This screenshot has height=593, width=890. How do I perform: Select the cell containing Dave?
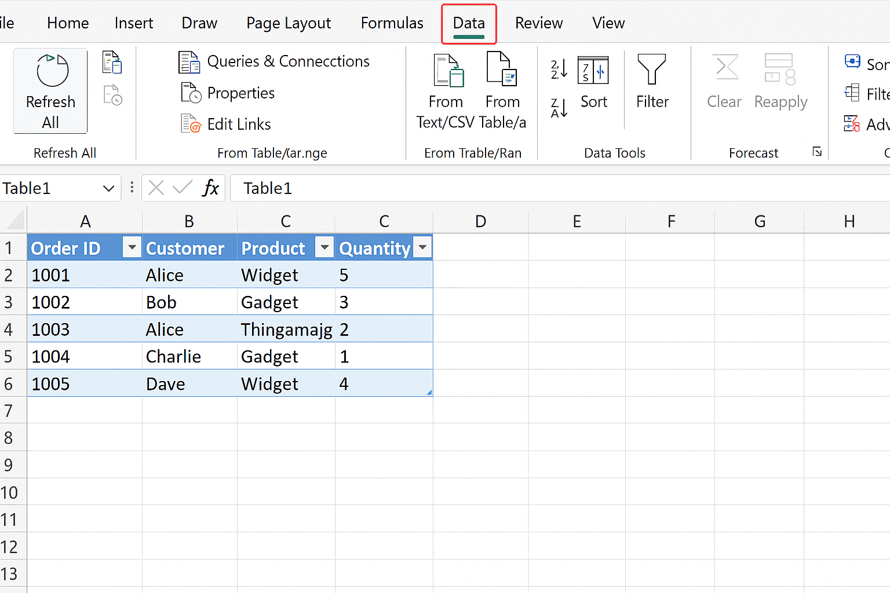[189, 384]
